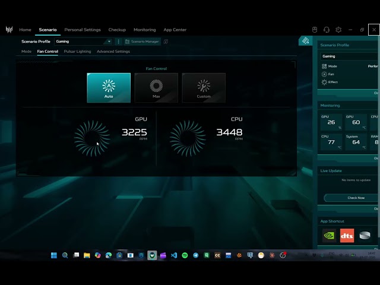Switch to Mode sub-tab
380x285 pixels.
[x=26, y=52]
